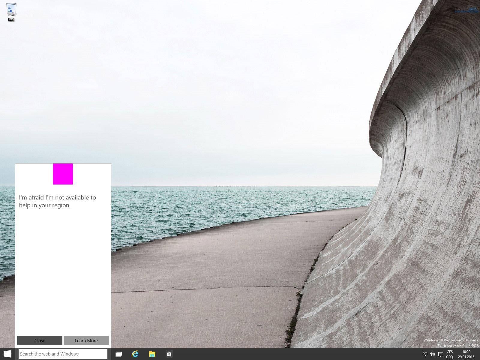Viewport: 480px width, 360px height.
Task: Open the CES language indicator
Action: click(449, 352)
